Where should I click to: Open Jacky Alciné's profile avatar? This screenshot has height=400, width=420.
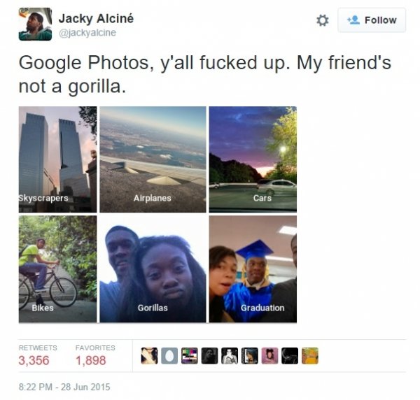click(x=35, y=24)
